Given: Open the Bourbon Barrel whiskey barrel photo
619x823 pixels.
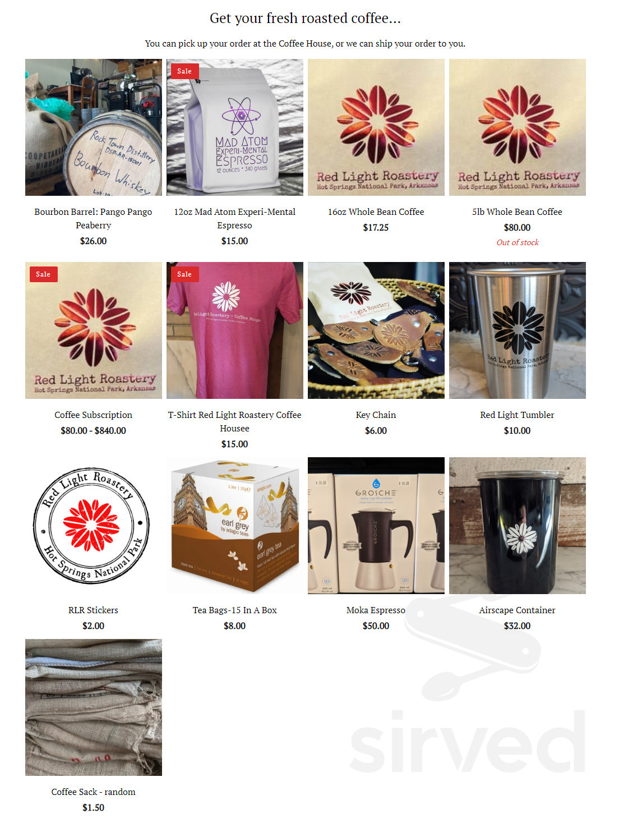Looking at the screenshot, I should click(94, 127).
